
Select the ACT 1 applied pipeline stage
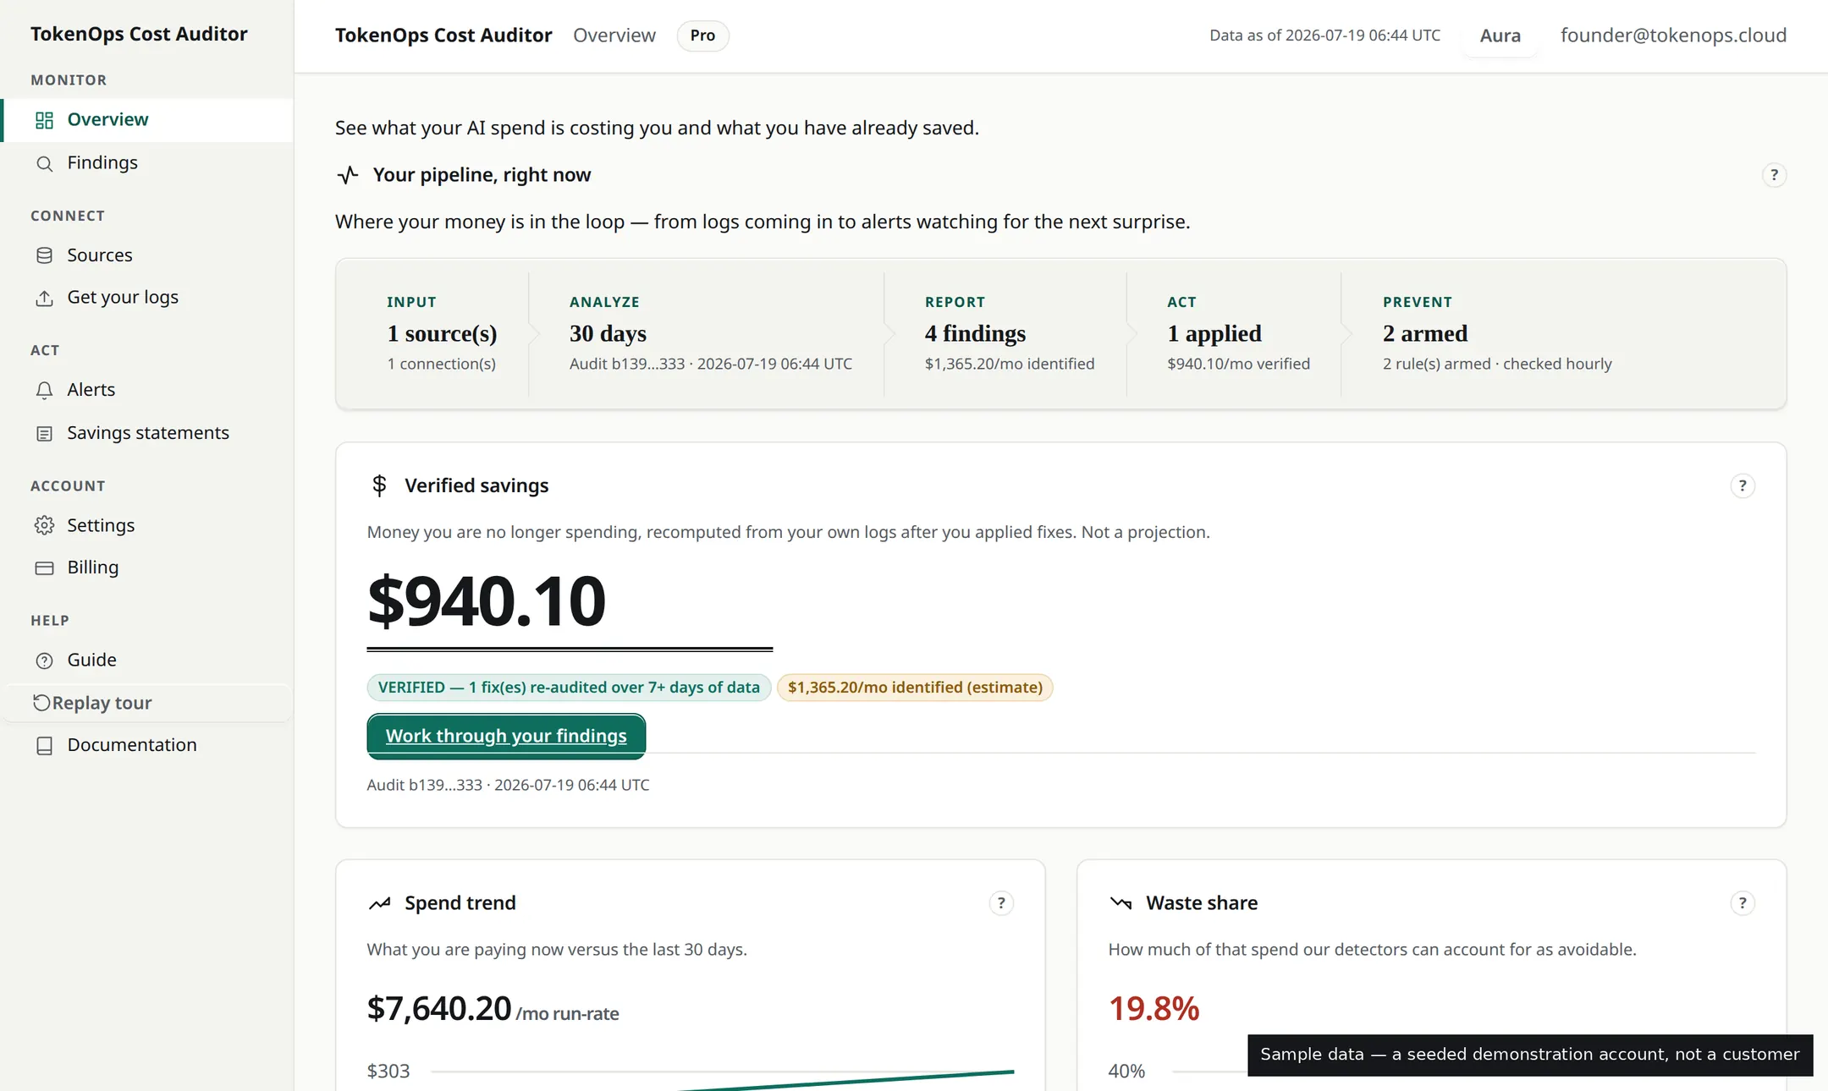click(x=1238, y=333)
